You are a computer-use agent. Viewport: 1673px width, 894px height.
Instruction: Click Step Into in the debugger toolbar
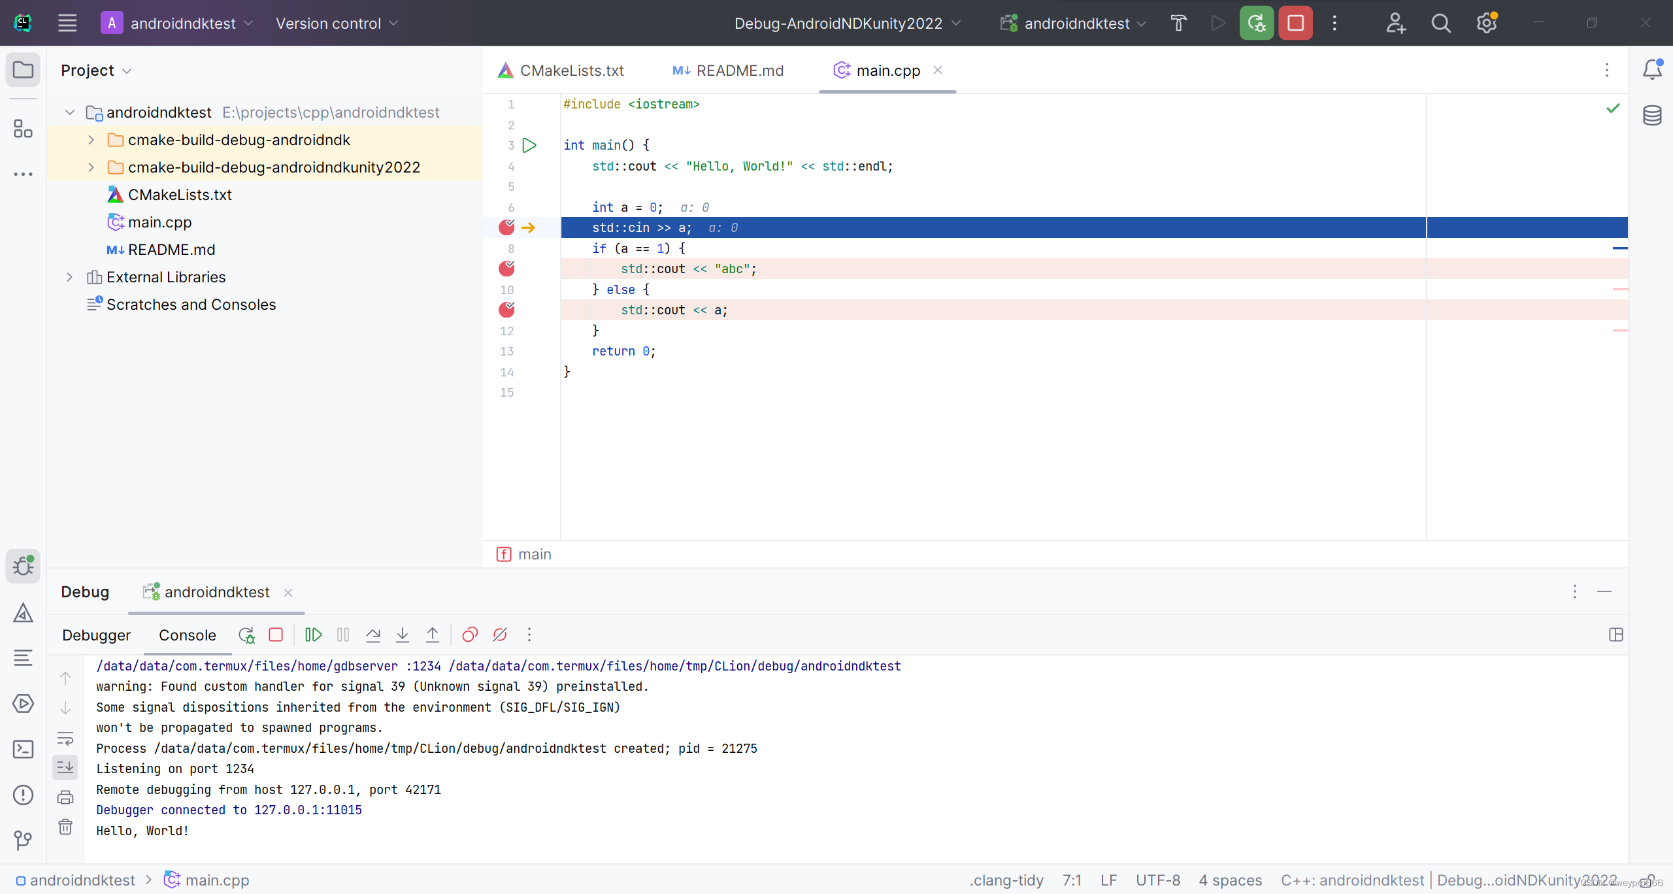[403, 635]
